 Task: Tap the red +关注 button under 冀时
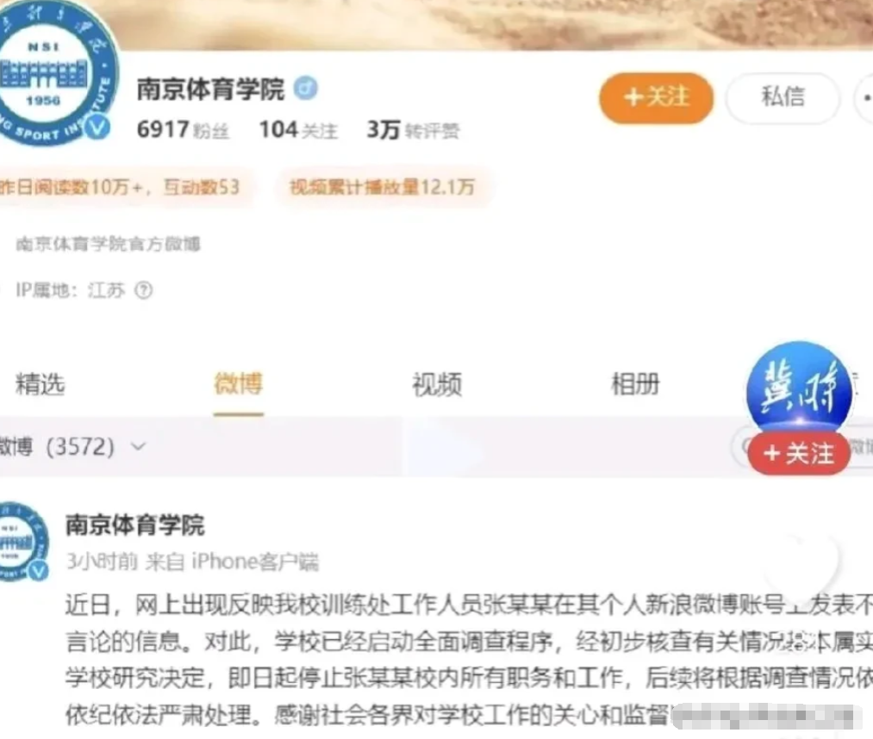tap(798, 454)
